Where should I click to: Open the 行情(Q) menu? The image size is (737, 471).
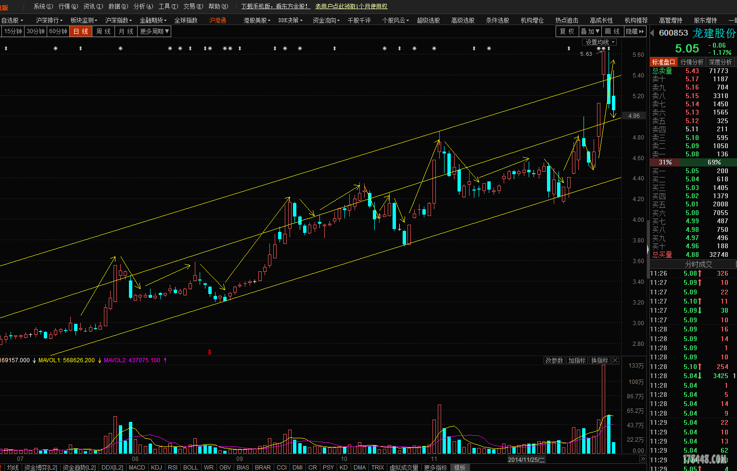click(68, 6)
